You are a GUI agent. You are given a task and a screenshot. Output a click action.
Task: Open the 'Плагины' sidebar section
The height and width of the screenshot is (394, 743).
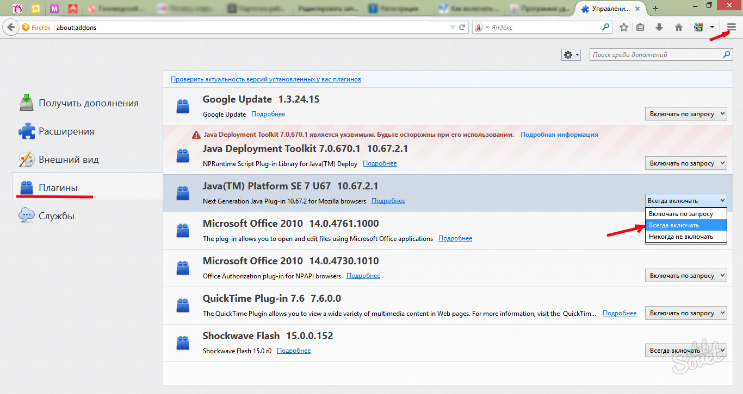87,187
